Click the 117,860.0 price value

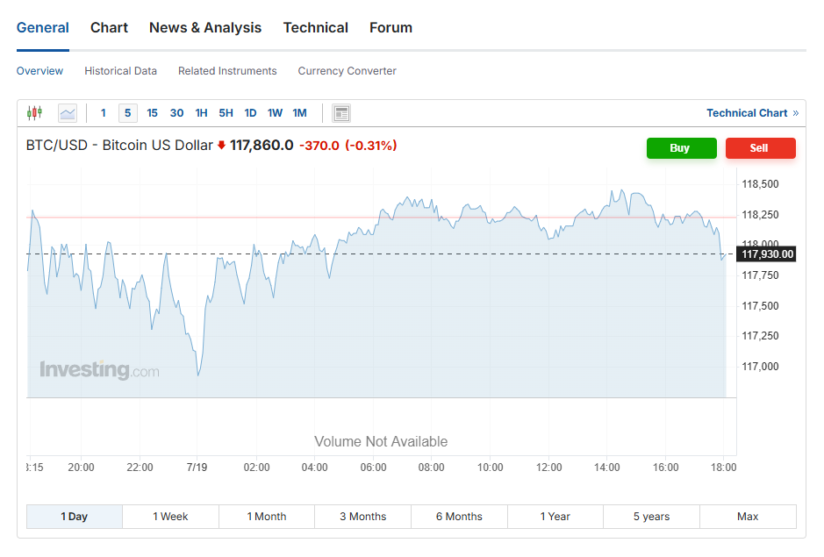click(x=262, y=145)
